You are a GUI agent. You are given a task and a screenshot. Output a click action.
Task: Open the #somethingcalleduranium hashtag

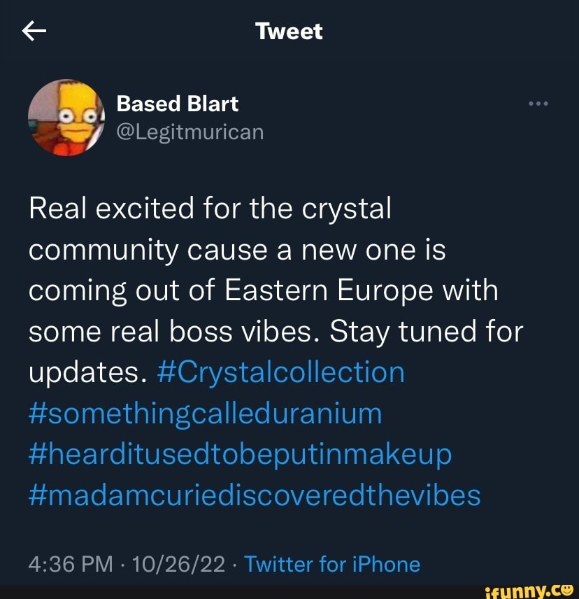[204, 414]
